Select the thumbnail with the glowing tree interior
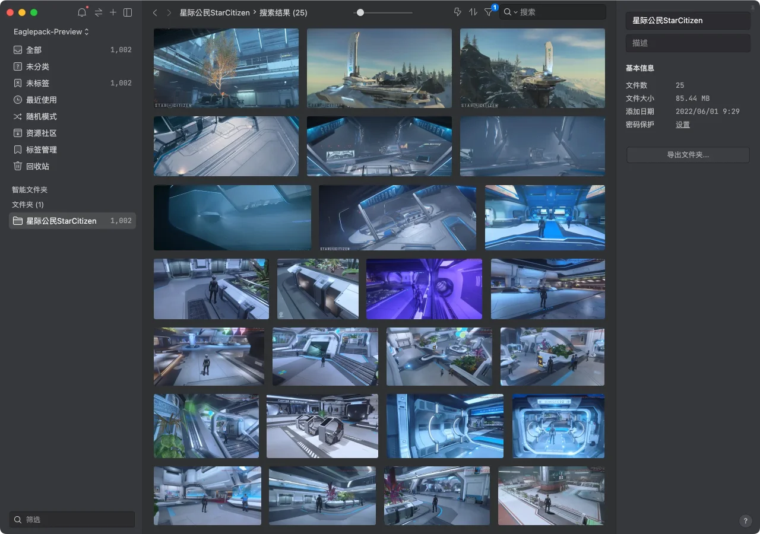Screen dimensions: 760x534 click(226, 68)
